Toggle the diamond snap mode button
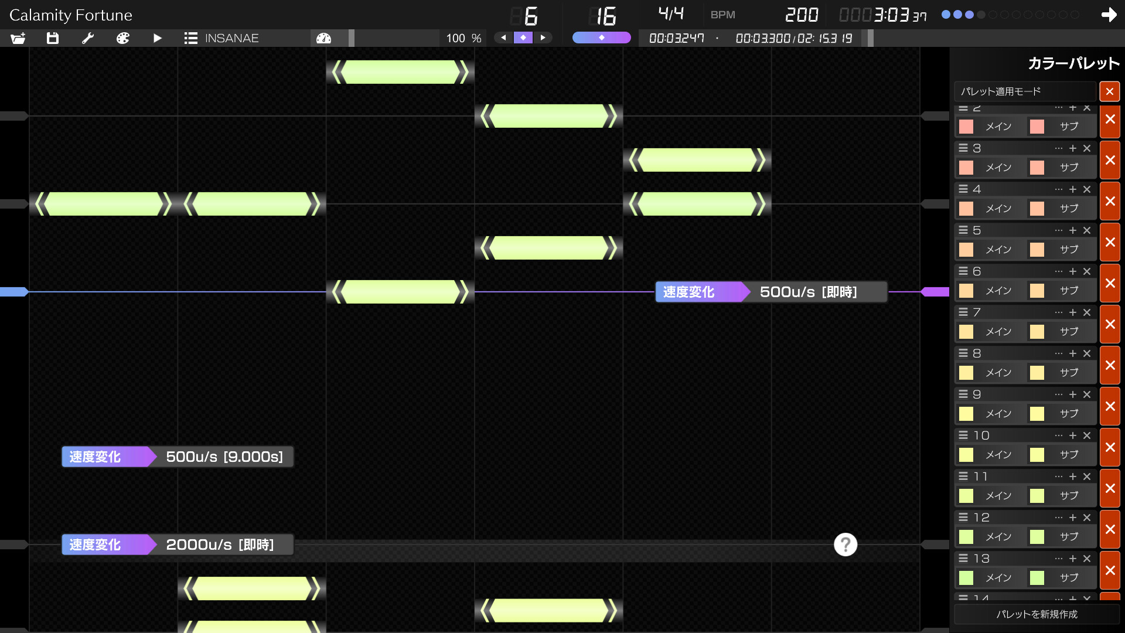The height and width of the screenshot is (633, 1125). 523,37
